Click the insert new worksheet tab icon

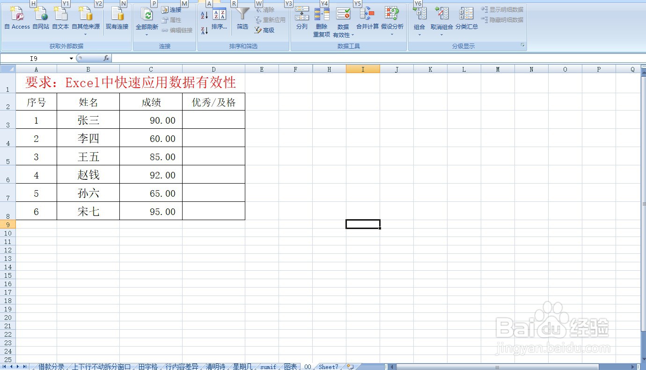click(x=350, y=367)
